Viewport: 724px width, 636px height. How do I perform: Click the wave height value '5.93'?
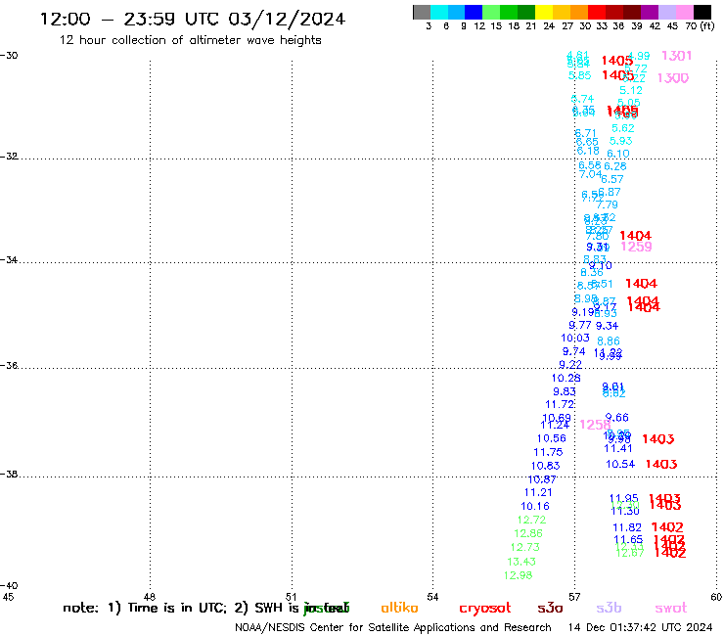pos(620,141)
